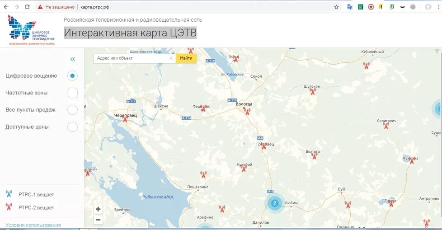
Task: Click the Данилов town label on map
Action: 260,222
